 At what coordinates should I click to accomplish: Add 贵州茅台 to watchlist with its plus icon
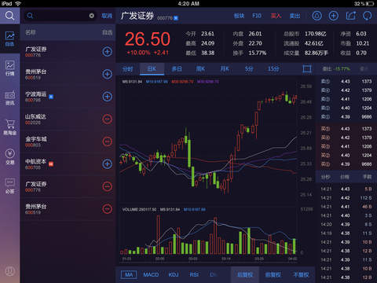[107, 74]
